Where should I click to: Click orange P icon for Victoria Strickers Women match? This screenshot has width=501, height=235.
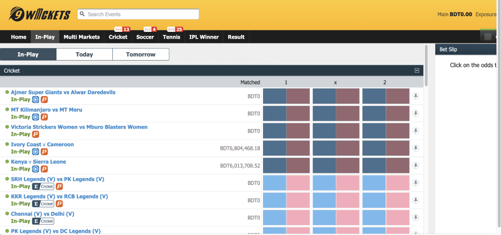pyautogui.click(x=36, y=134)
